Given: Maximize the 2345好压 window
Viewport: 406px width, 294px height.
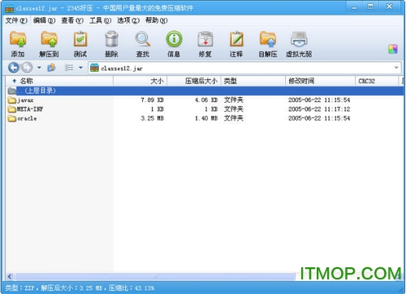Looking at the screenshot, I should pos(370,7).
